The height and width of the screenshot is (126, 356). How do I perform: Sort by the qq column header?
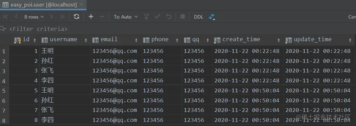coord(197,40)
